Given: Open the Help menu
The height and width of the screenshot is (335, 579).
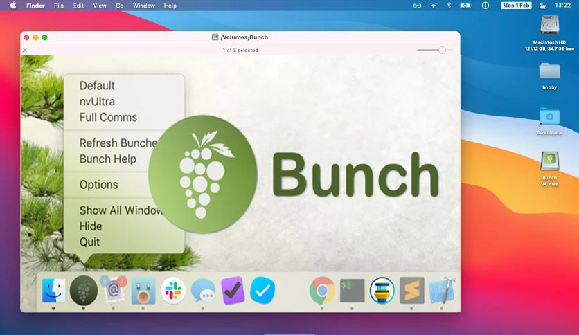Looking at the screenshot, I should click(x=170, y=6).
